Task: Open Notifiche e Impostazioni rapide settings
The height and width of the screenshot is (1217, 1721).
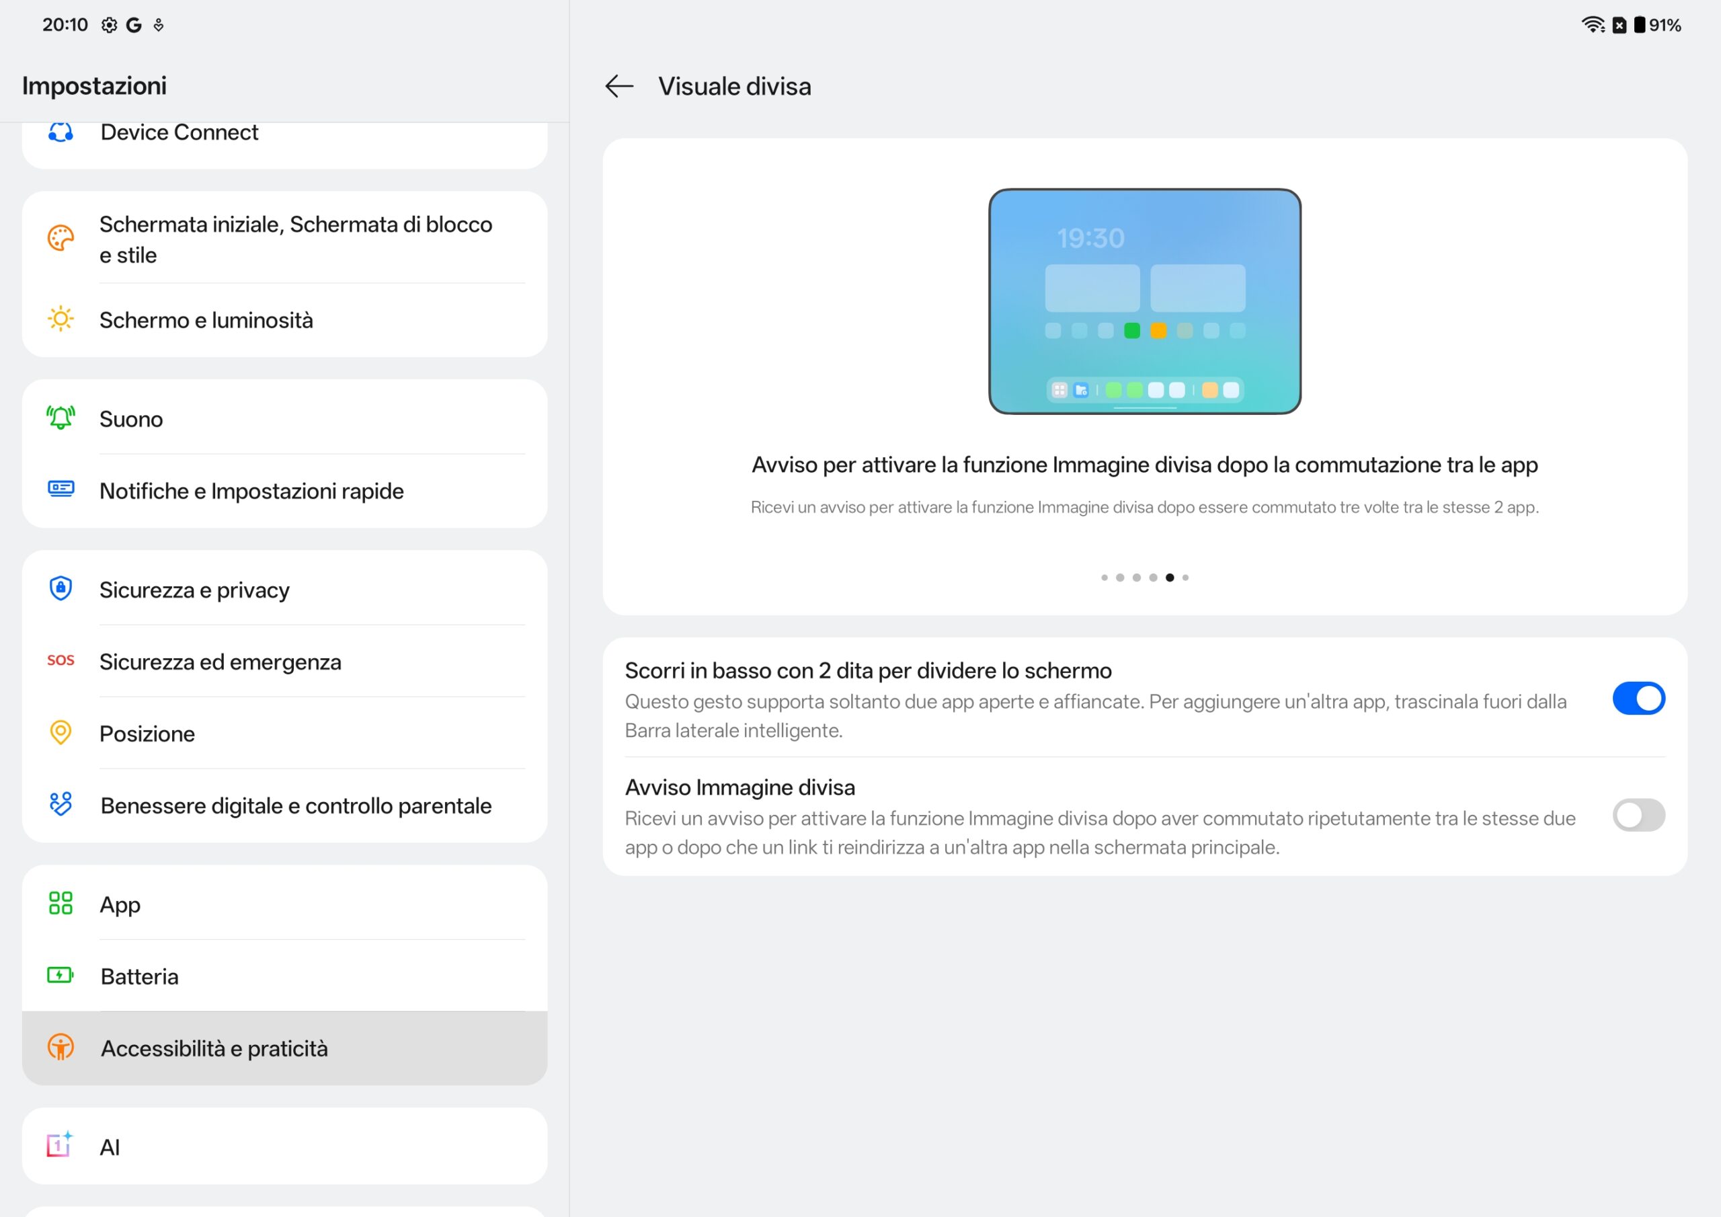Action: [251, 491]
